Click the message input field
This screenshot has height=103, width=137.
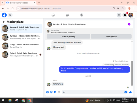coord(93,92)
